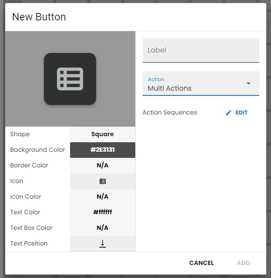
Task: Click the Text Color label
Action: (x=25, y=212)
